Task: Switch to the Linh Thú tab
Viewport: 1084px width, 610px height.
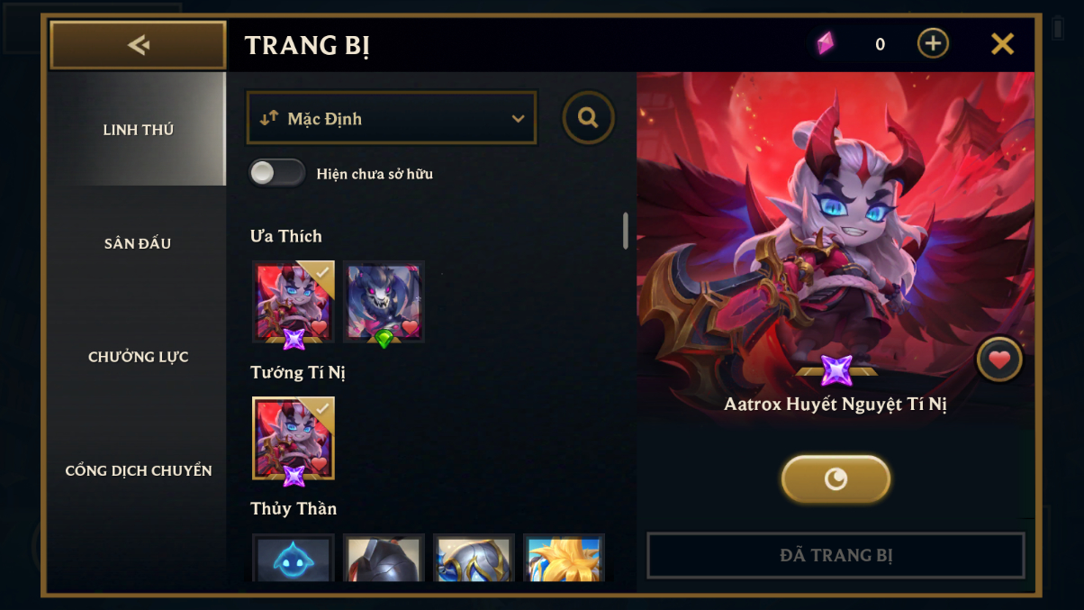Action: (x=138, y=129)
